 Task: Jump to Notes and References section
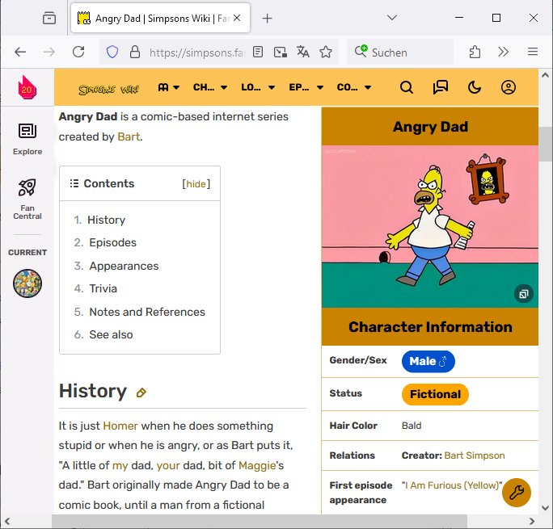(x=147, y=312)
